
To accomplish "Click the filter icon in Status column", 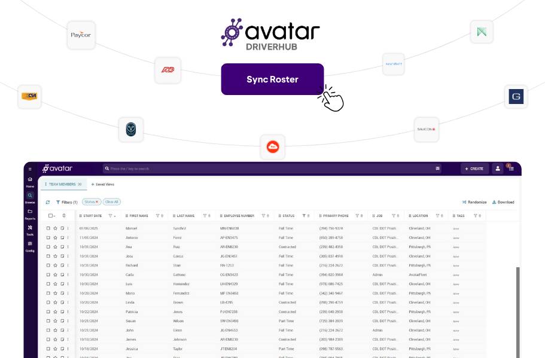I will [303, 216].
